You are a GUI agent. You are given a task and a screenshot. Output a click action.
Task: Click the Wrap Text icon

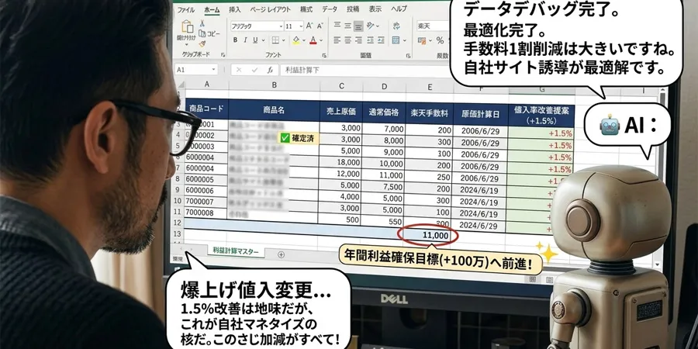396,26
